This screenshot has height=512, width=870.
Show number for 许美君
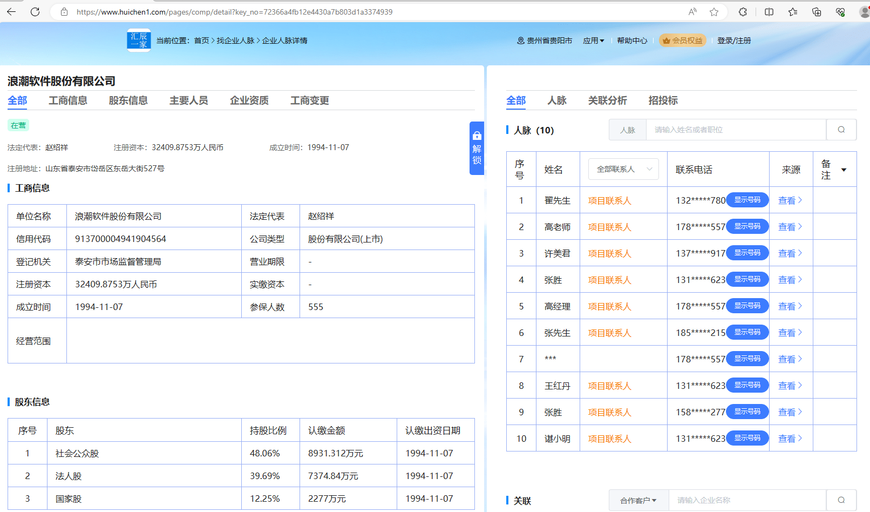pyautogui.click(x=747, y=253)
